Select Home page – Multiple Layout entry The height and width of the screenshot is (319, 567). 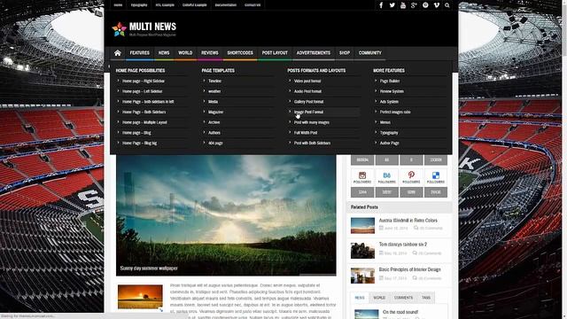click(x=144, y=122)
